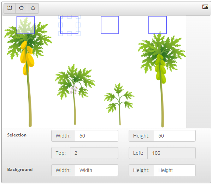
Task: Click the bottom-right resize handle of active selection
Action: coord(78,34)
